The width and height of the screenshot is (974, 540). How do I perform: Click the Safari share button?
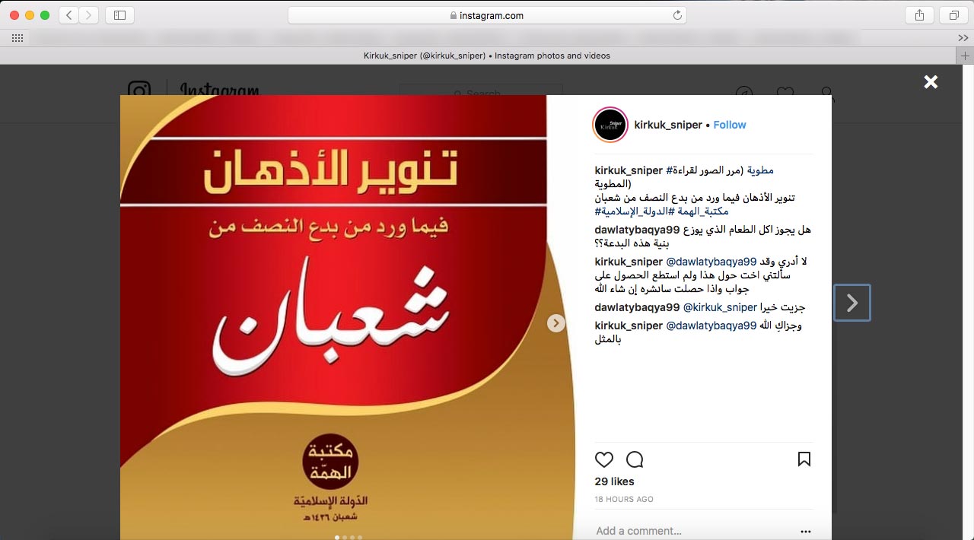pyautogui.click(x=920, y=15)
